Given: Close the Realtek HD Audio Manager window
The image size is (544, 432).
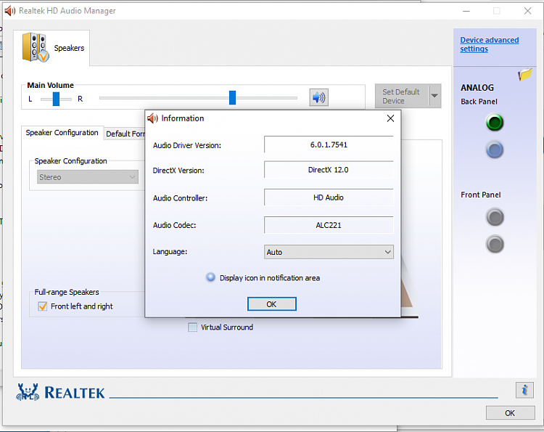Looking at the screenshot, I should [528, 11].
